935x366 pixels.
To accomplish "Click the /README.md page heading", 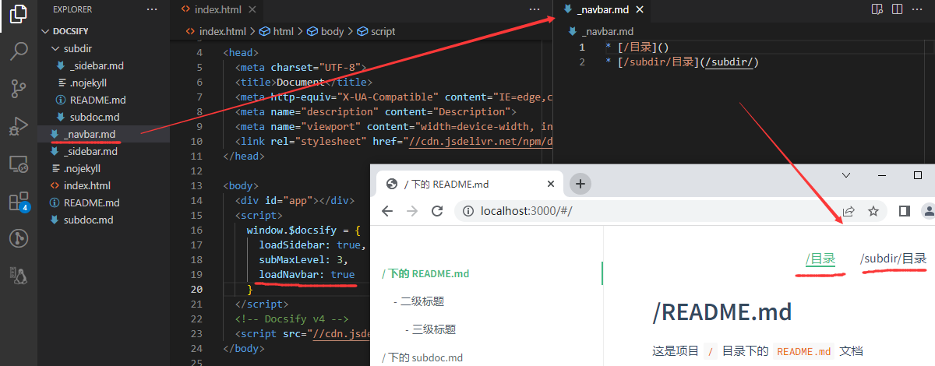I will [722, 311].
